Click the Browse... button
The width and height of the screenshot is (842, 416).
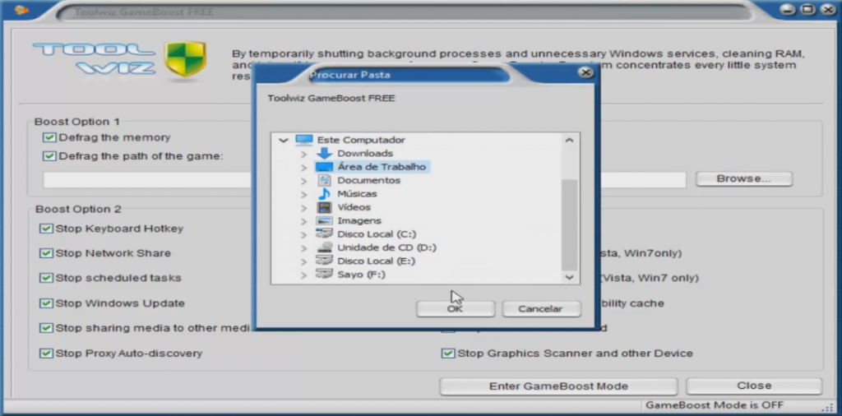click(x=743, y=178)
